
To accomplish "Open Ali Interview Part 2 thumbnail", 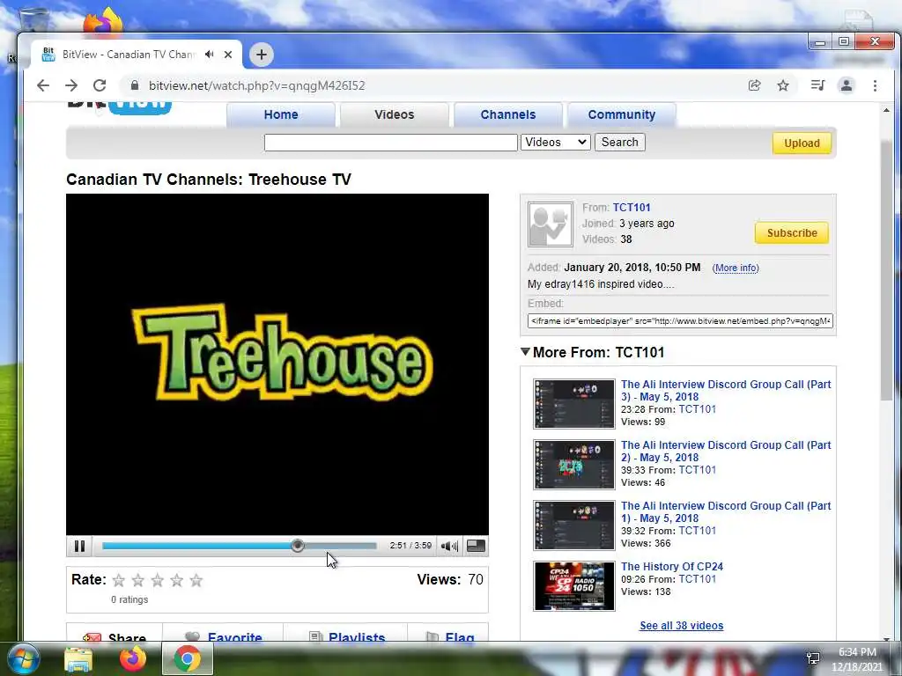I will coord(574,465).
